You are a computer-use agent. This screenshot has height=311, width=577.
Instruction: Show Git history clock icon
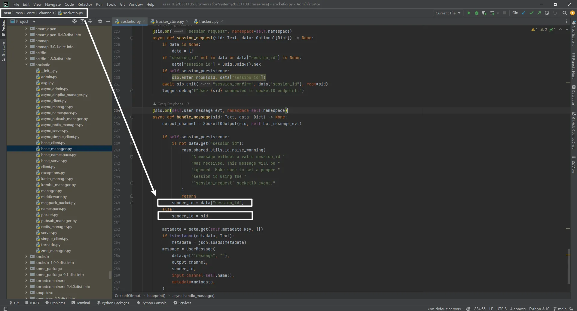click(x=547, y=13)
